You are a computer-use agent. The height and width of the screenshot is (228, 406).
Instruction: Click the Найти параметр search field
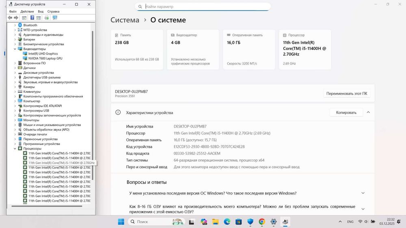[203, 7]
